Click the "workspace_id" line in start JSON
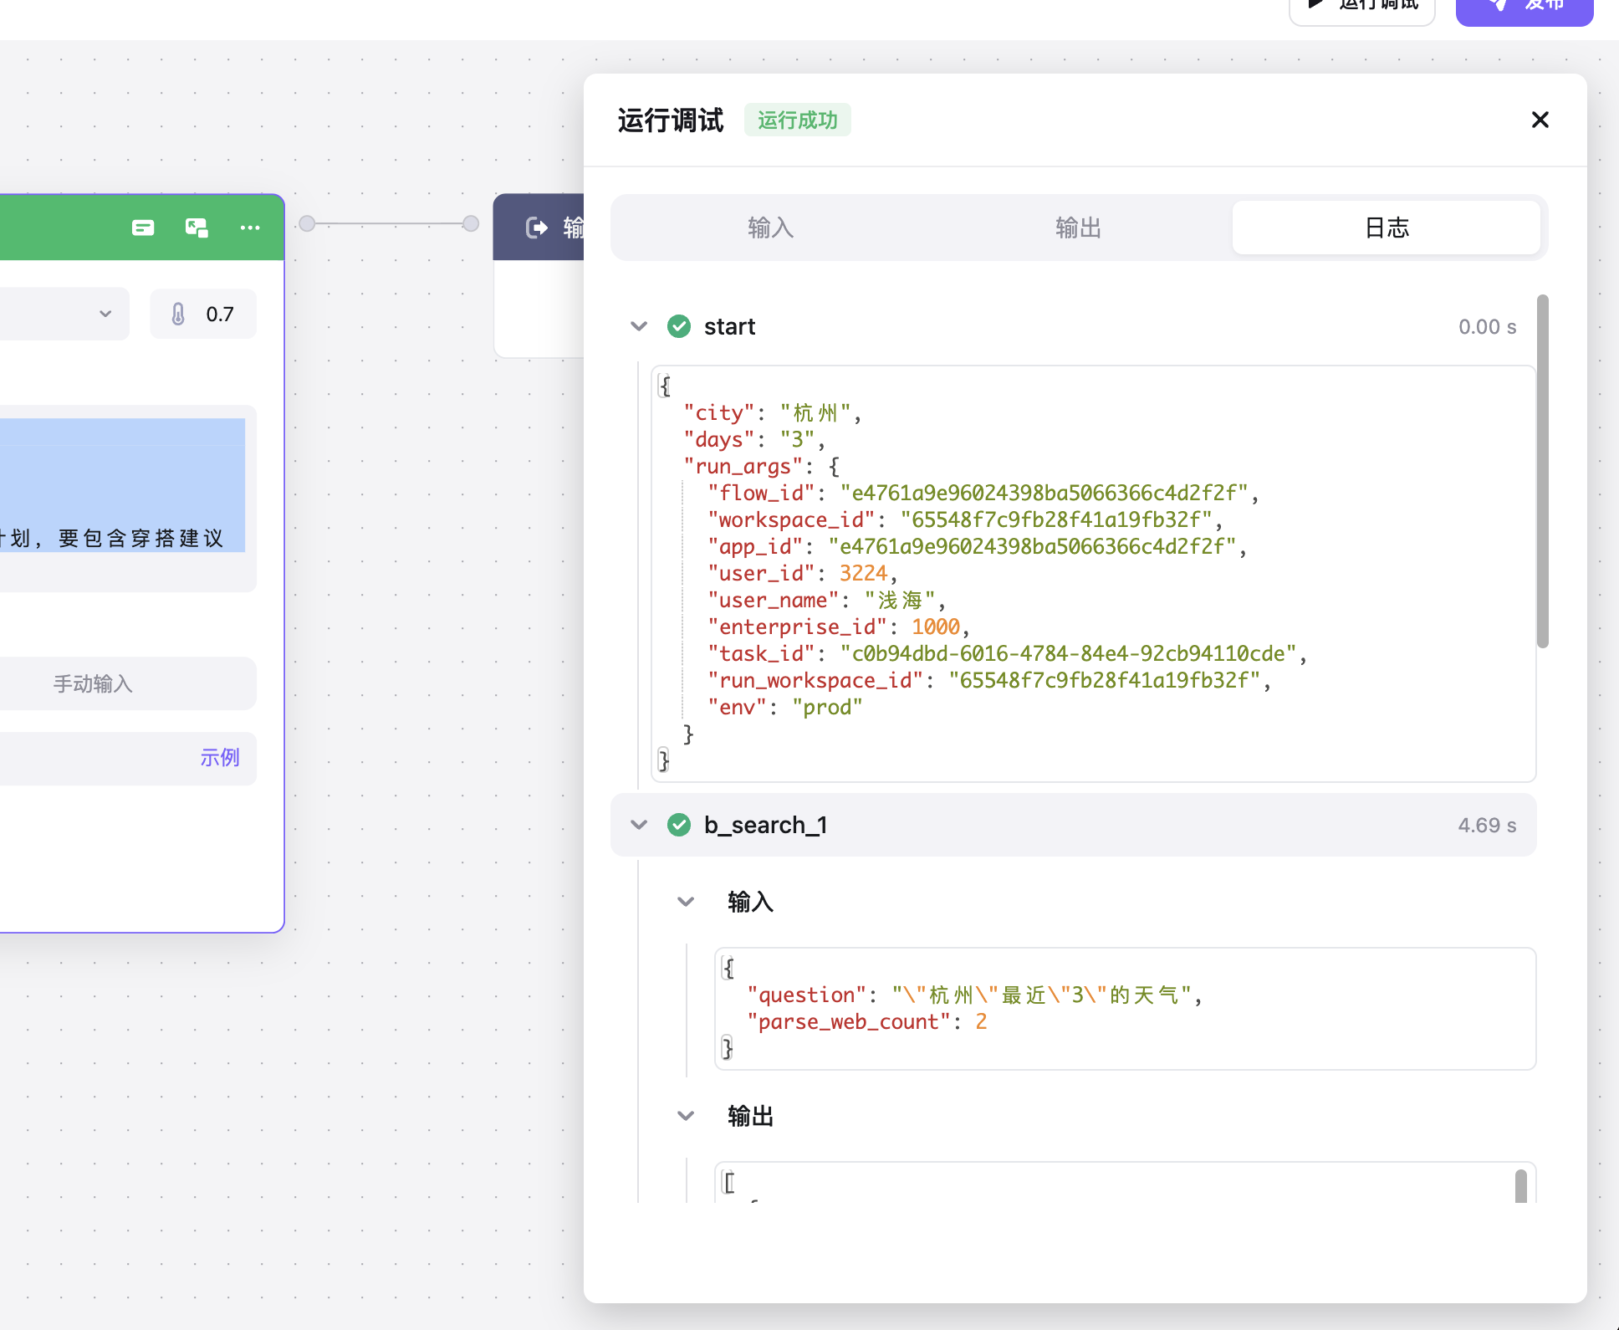The image size is (1619, 1330). (965, 519)
